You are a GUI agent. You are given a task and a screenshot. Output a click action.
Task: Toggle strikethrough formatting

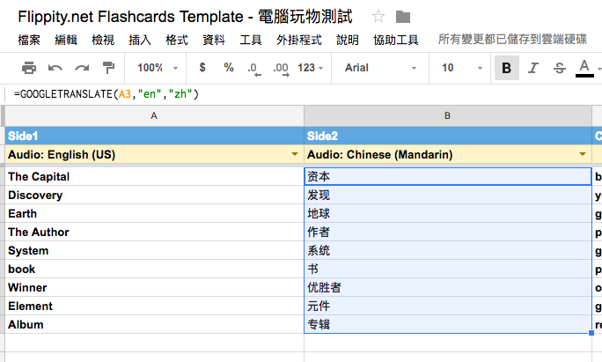[559, 68]
